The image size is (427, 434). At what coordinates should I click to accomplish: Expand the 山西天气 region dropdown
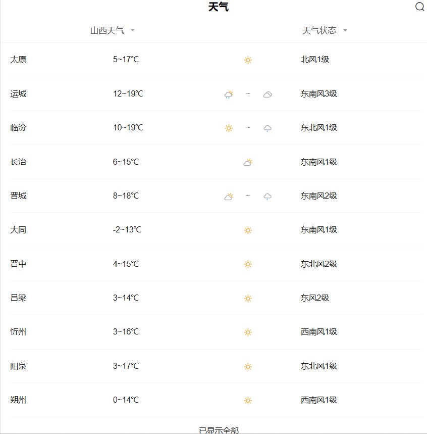point(113,30)
